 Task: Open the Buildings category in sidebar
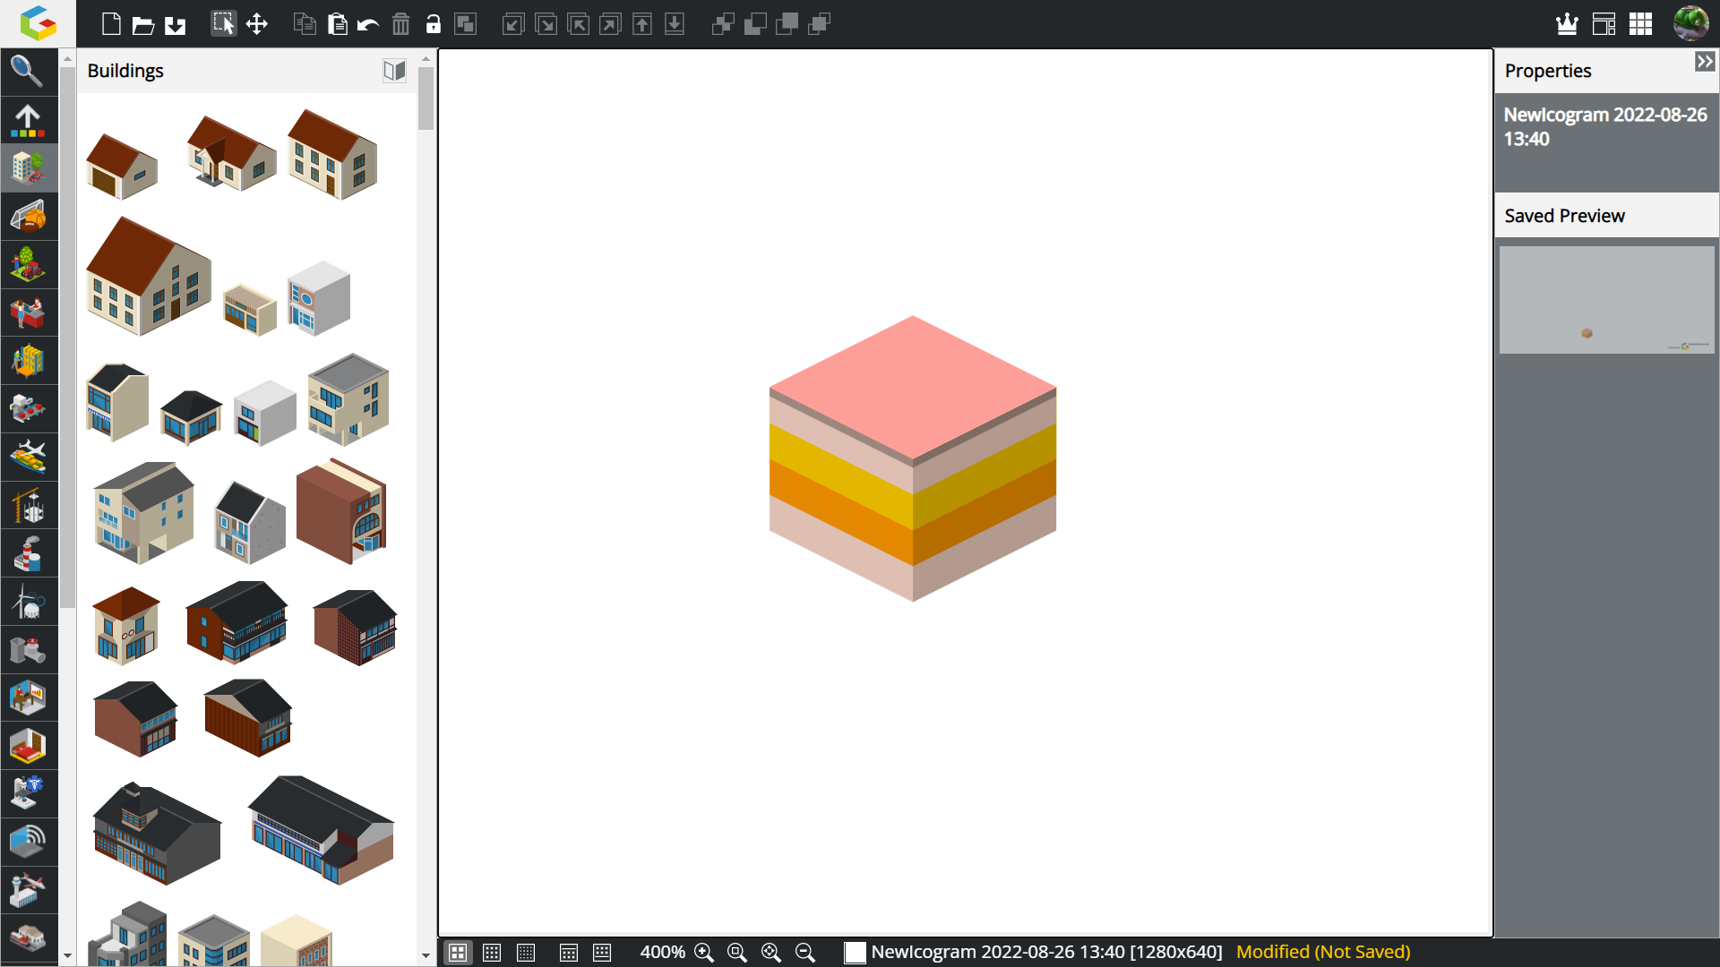tap(27, 167)
